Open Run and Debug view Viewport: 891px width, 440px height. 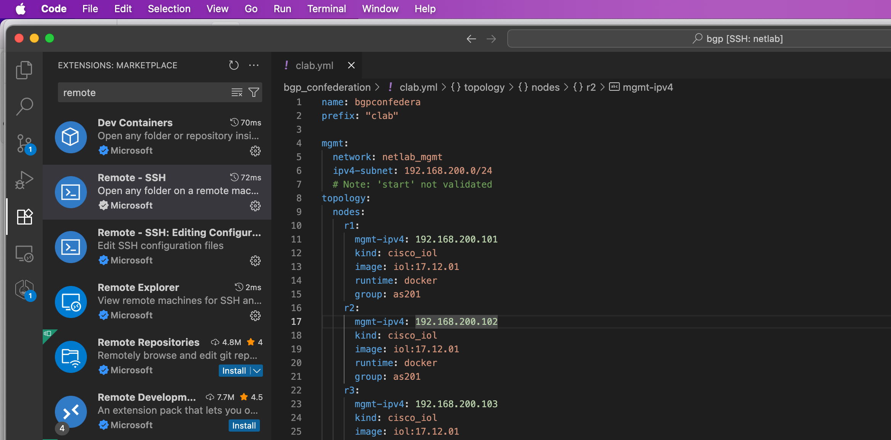24,180
